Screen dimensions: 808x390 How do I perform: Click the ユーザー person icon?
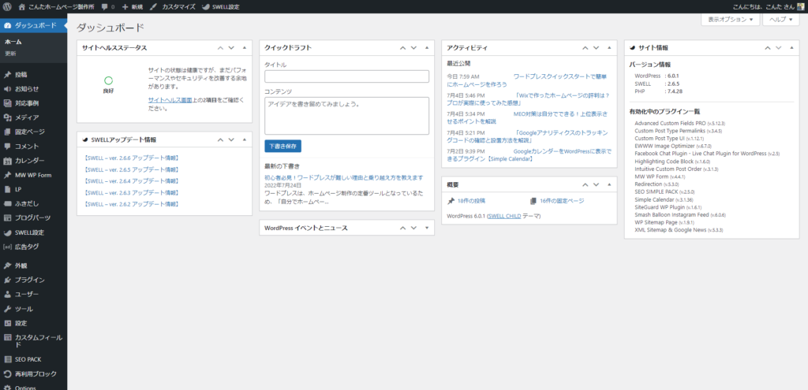8,295
